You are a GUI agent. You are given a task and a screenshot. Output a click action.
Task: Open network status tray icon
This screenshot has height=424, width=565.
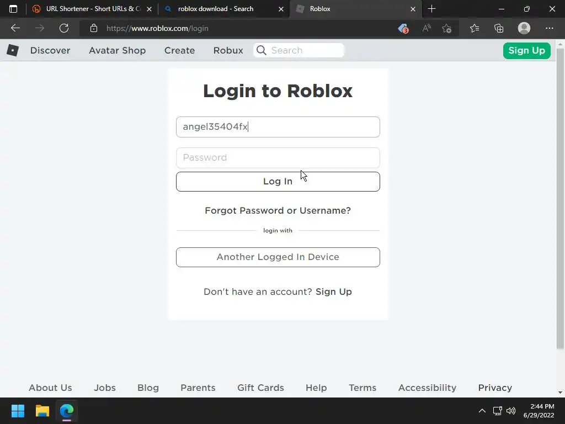(497, 411)
